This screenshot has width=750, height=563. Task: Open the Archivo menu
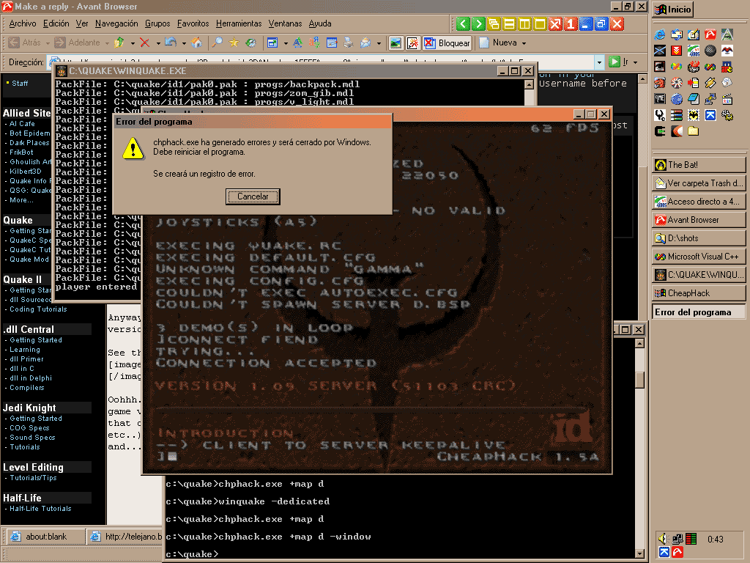tap(23, 23)
